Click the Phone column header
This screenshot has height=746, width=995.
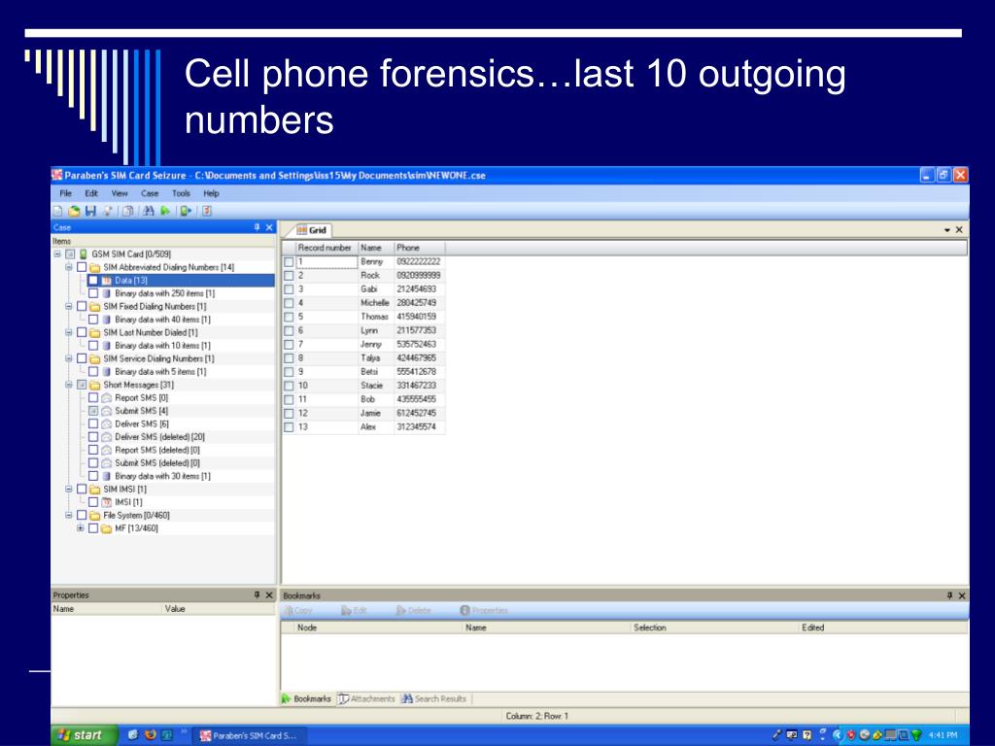pyautogui.click(x=420, y=248)
